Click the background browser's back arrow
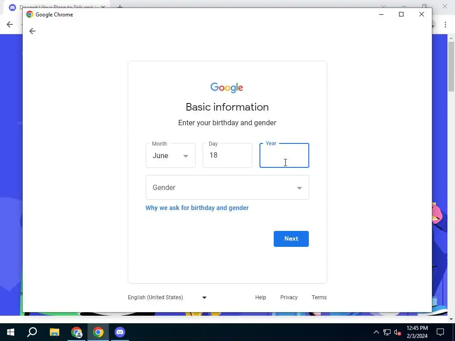 [10, 24]
